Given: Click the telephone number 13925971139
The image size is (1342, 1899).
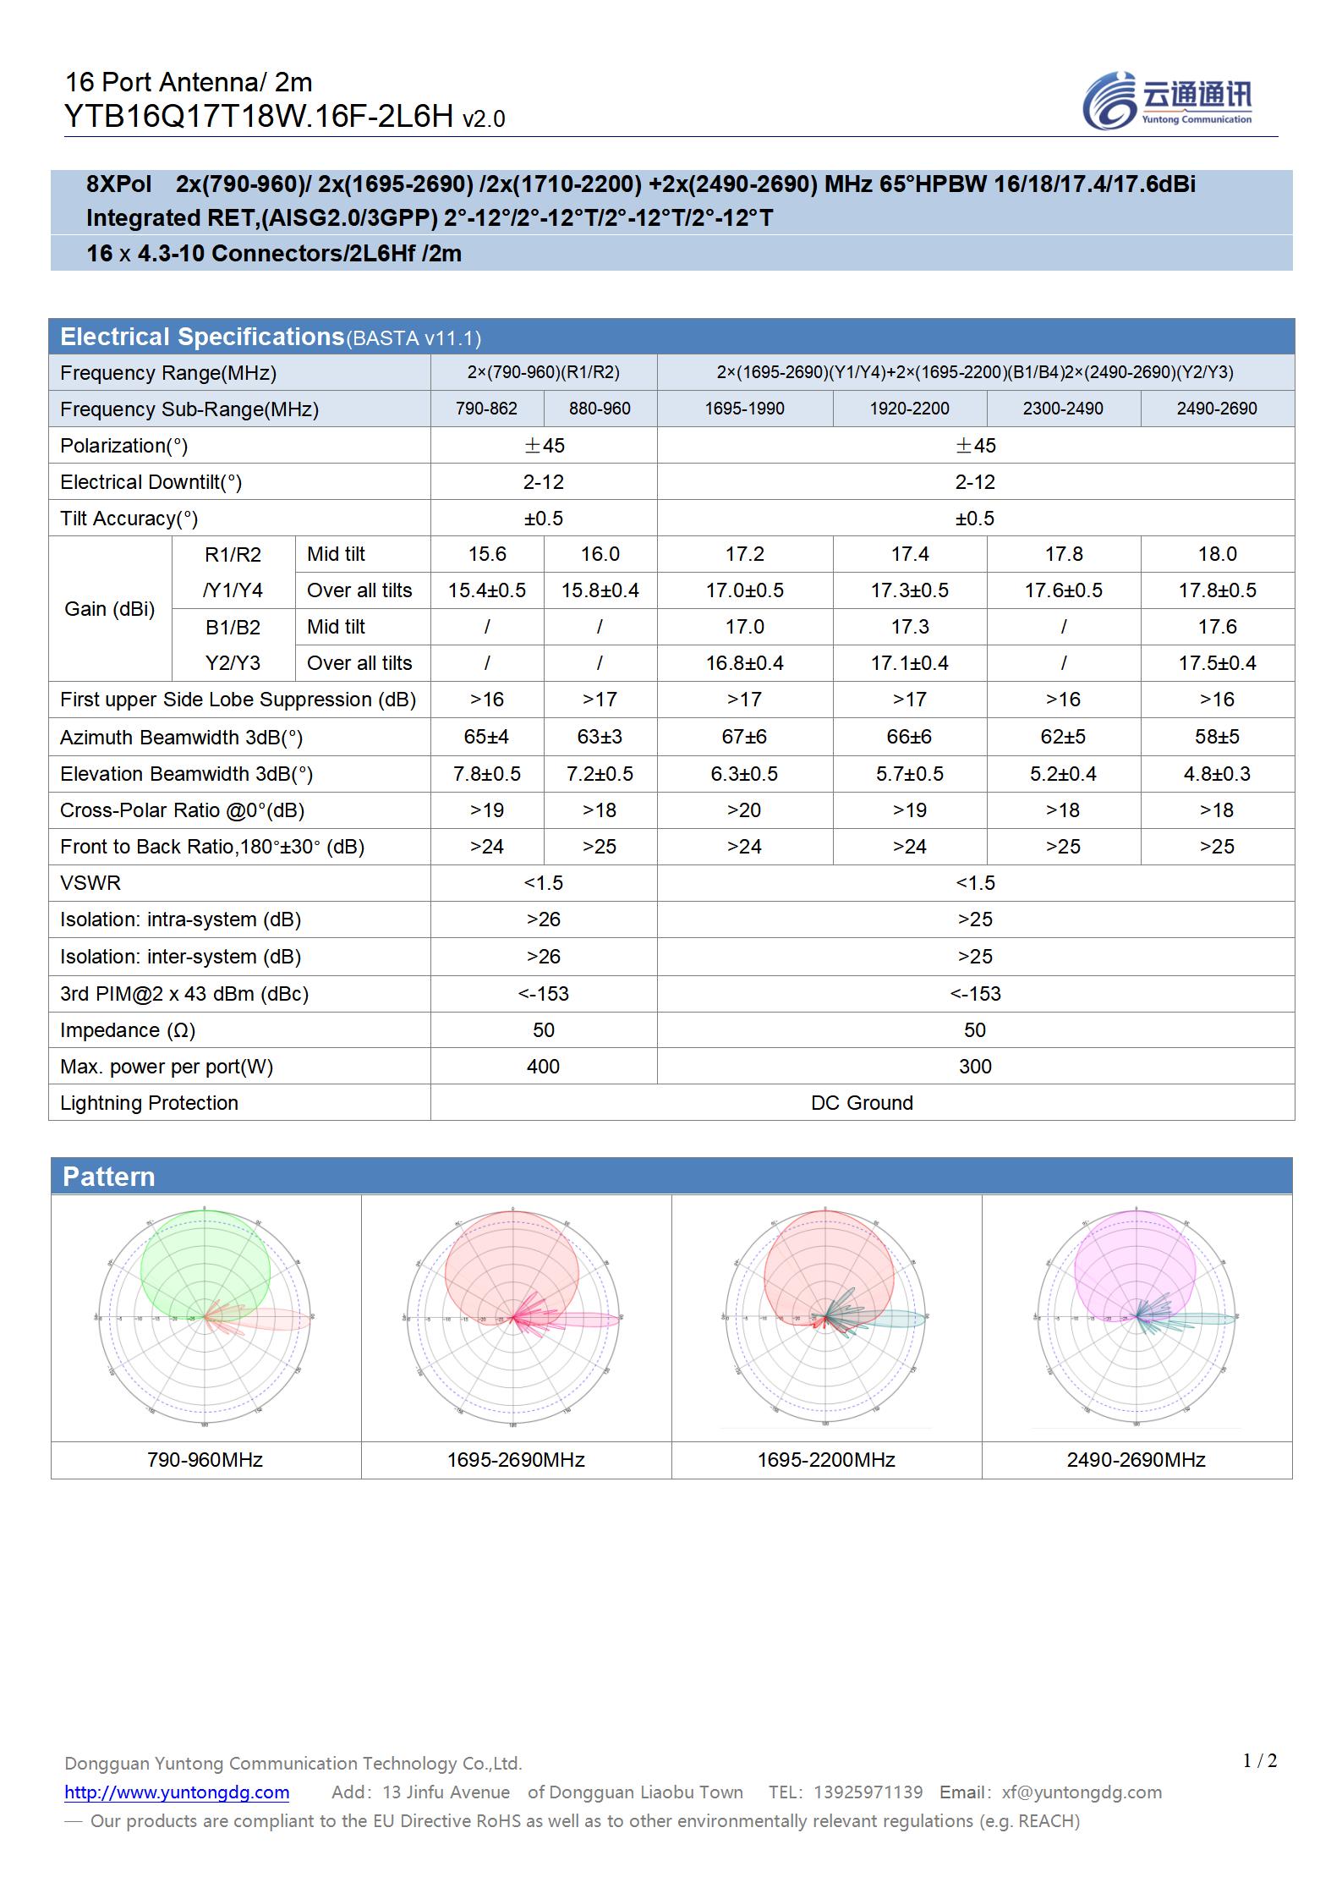Looking at the screenshot, I should tap(868, 1792).
